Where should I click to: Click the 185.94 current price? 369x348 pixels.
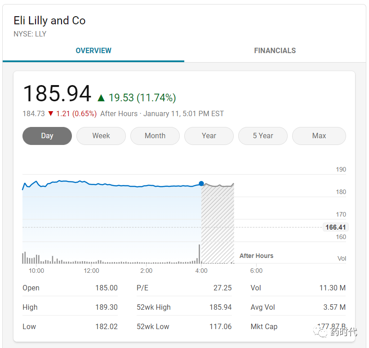pyautogui.click(x=57, y=94)
